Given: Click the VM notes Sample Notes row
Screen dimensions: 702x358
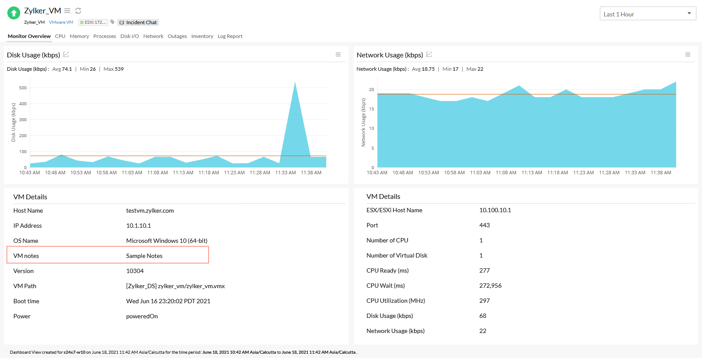Looking at the screenshot, I should [108, 255].
